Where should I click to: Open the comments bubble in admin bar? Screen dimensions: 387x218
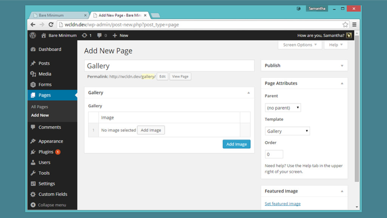tap(99, 35)
